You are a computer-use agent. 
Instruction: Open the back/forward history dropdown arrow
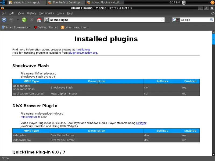[18, 20]
